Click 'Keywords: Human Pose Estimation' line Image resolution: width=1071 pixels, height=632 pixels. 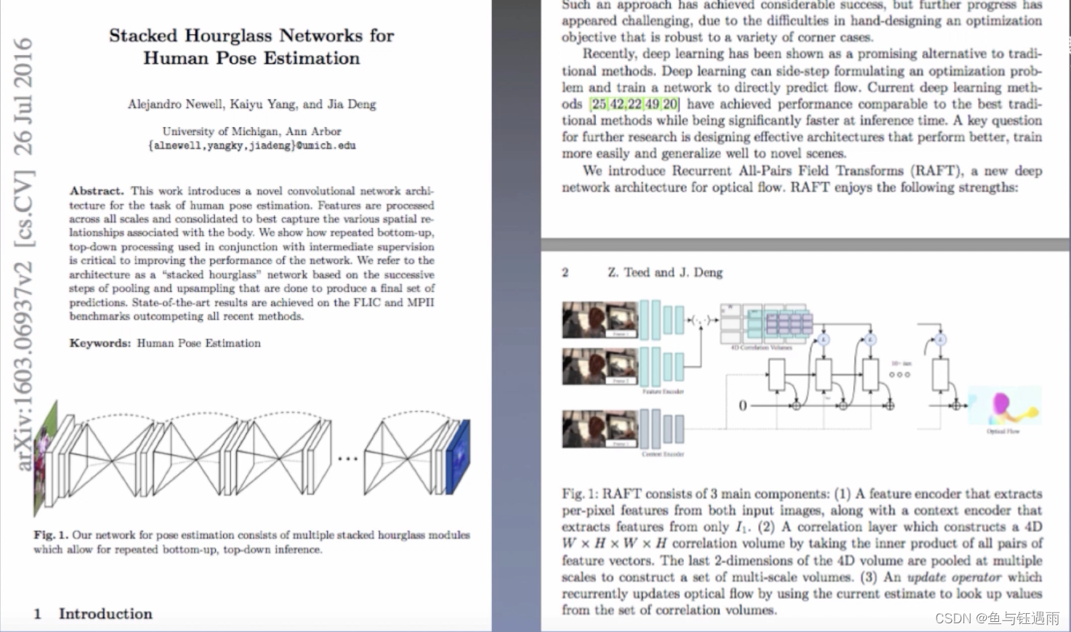click(165, 343)
